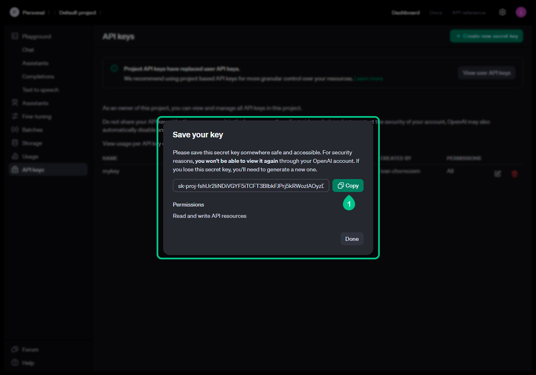The image size is (536, 375).
Task: Select API keys in the sidebar
Action: click(48, 170)
